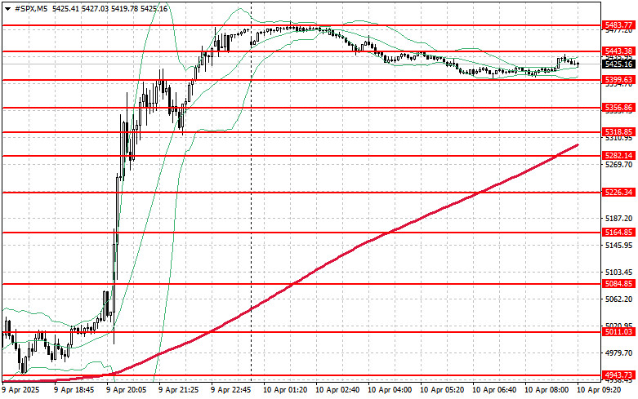Click the 5062.20 price axis value

click(618, 299)
